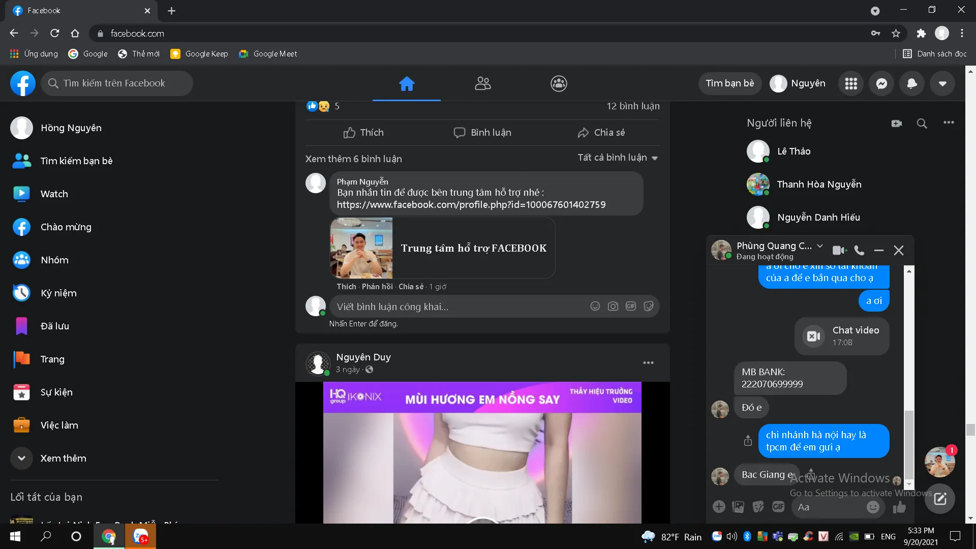Like the post with Thích button
The height and width of the screenshot is (549, 976).
click(x=363, y=133)
